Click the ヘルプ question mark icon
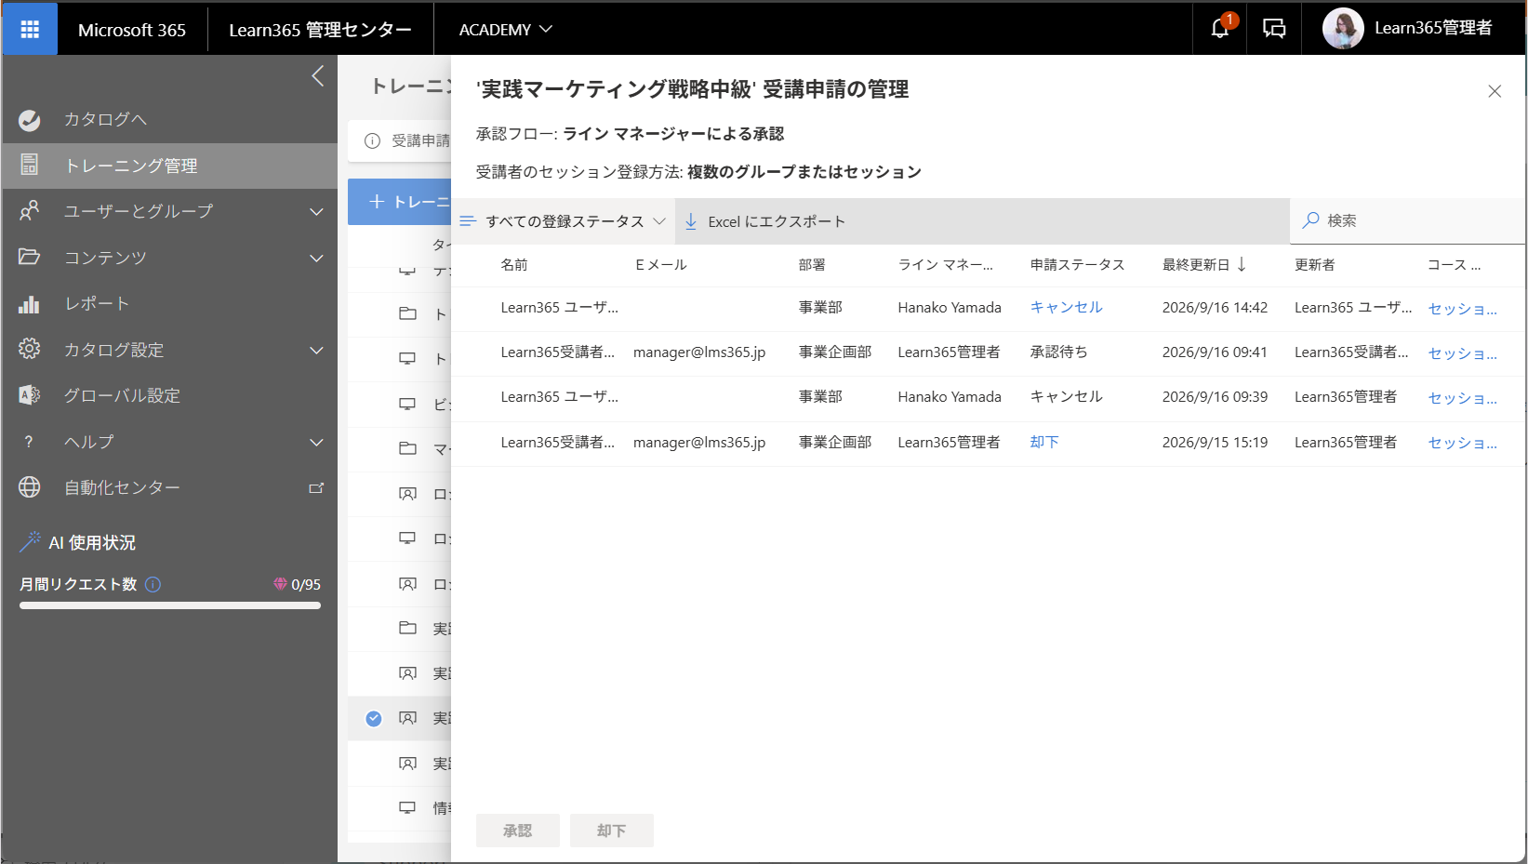This screenshot has width=1528, height=864. click(x=29, y=442)
